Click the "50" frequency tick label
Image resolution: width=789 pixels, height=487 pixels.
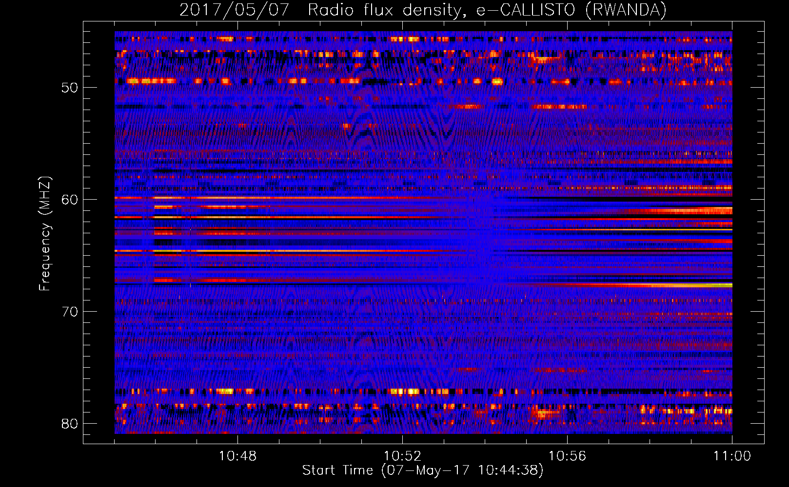coord(70,88)
